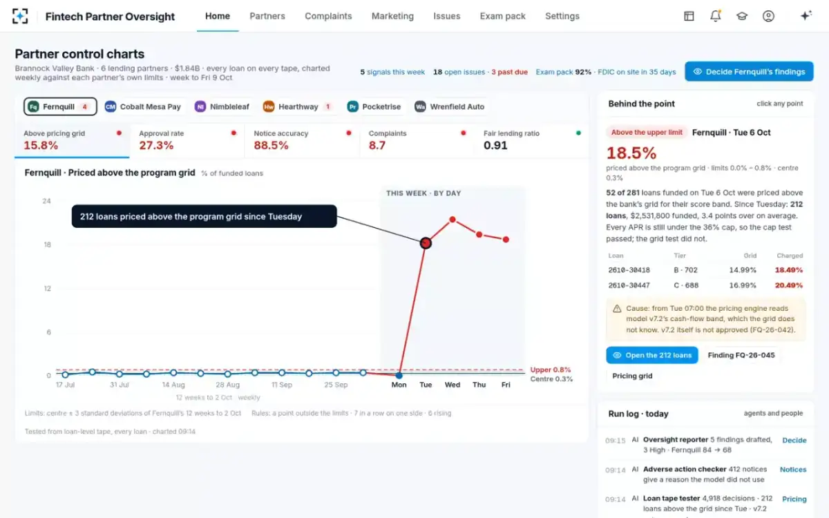Click Decide link for Oversight reporter
829x518 pixels.
794,440
